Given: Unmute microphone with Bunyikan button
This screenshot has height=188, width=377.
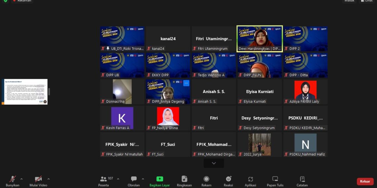Looking at the screenshot, I should [x=13, y=179].
